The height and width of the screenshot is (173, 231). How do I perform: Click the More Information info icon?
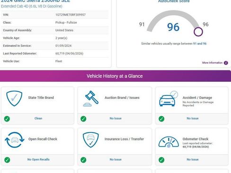coord(226,63)
